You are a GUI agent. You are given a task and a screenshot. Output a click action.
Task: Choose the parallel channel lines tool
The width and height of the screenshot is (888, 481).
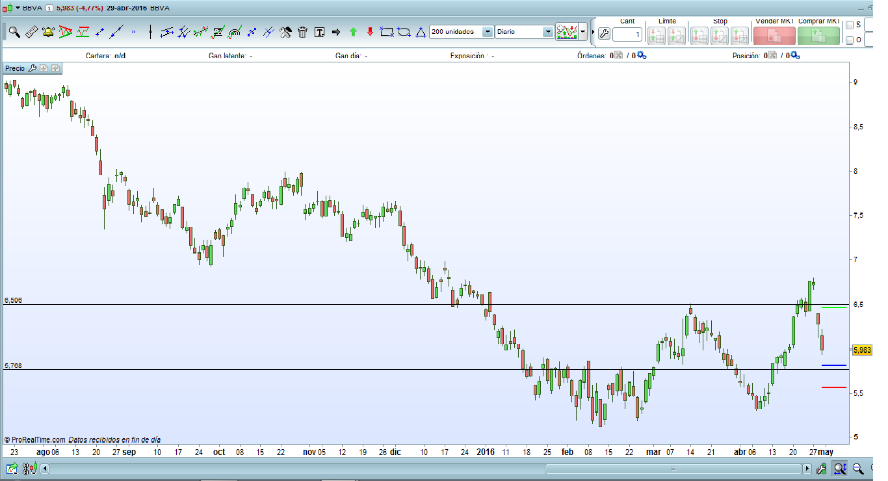pos(167,31)
